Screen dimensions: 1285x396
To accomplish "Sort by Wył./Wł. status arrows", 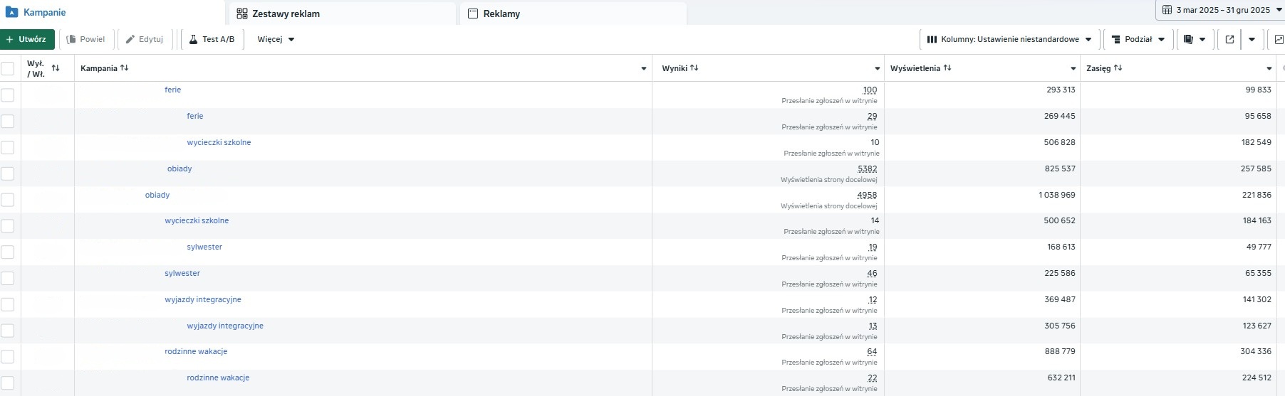I will [56, 68].
